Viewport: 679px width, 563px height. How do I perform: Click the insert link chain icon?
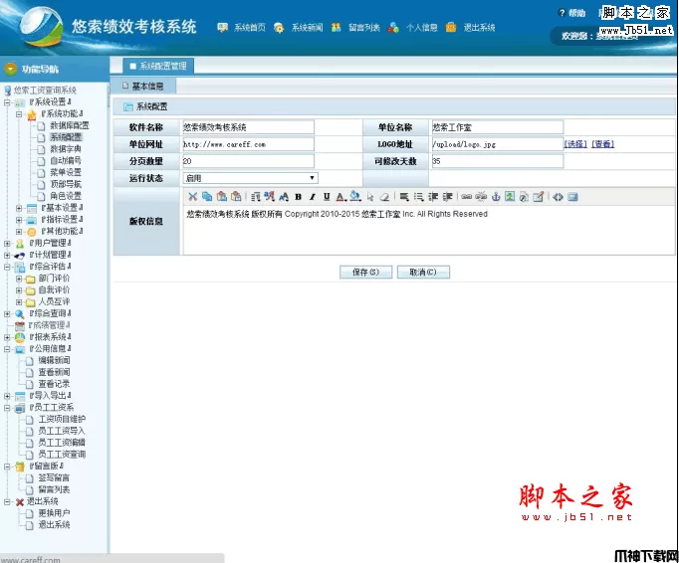tap(467, 196)
